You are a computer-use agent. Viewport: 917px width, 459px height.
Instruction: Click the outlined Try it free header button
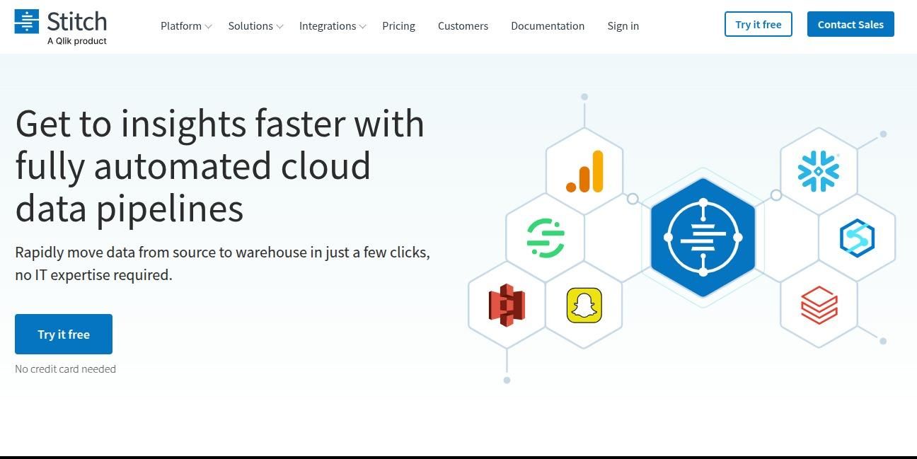coord(758,24)
